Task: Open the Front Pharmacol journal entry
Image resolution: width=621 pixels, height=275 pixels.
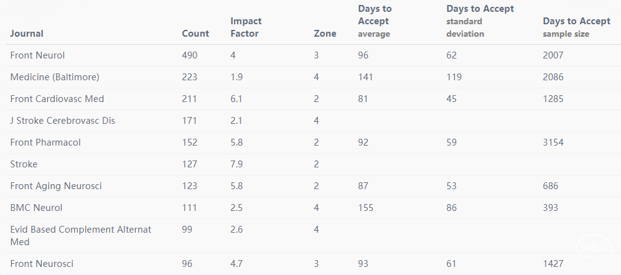Action: pyautogui.click(x=45, y=142)
